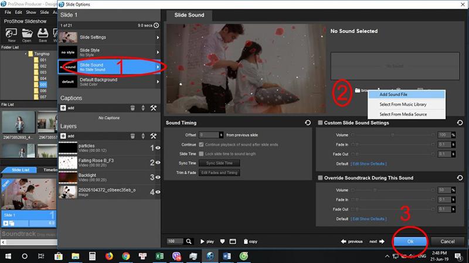Toggle Continue playback of sound checkbox
Viewport: 469px width, 263px height.
[x=201, y=144]
